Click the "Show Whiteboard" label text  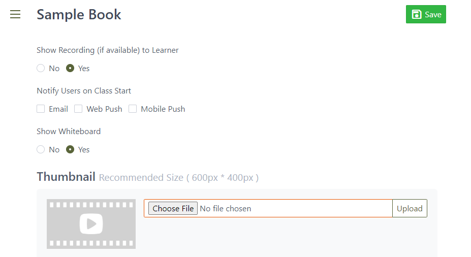(69, 132)
